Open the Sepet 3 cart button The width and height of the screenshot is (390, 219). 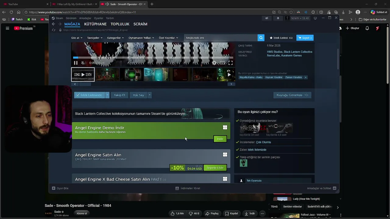click(x=305, y=38)
